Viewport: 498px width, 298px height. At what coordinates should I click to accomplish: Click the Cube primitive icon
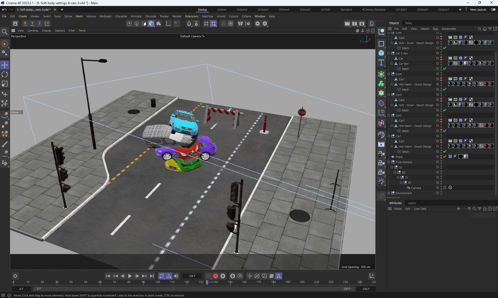click(381, 53)
